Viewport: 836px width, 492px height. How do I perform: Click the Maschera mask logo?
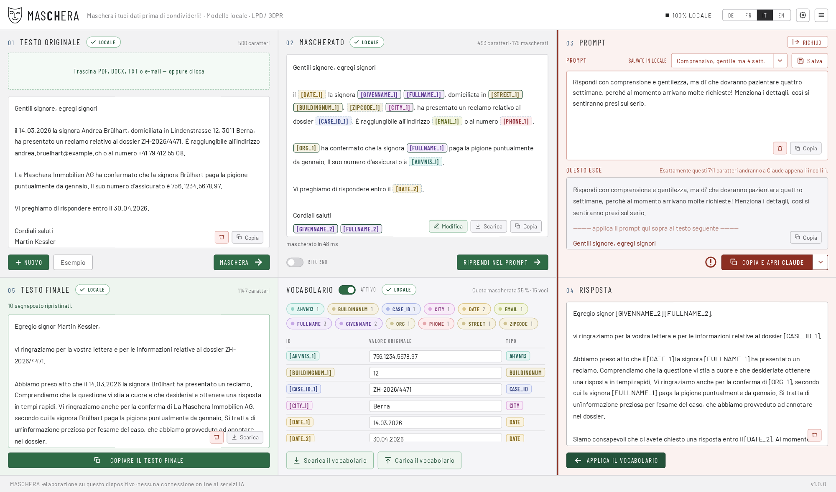point(15,15)
